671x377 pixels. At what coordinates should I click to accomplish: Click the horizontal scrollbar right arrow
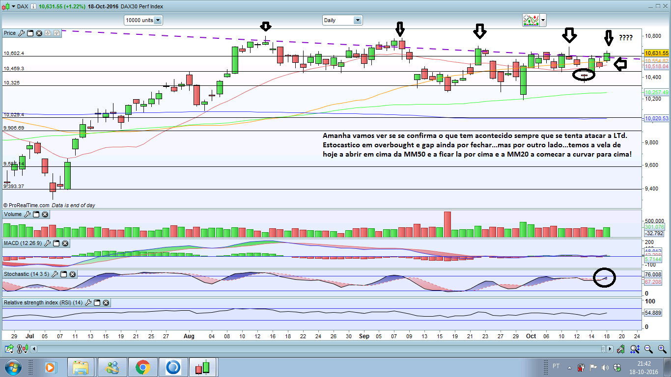[x=610, y=349]
